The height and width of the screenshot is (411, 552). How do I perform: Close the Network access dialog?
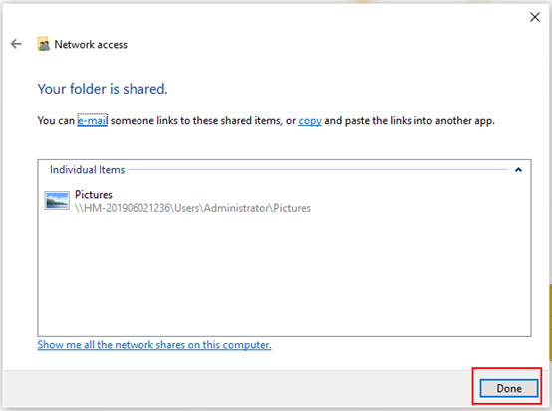click(535, 17)
